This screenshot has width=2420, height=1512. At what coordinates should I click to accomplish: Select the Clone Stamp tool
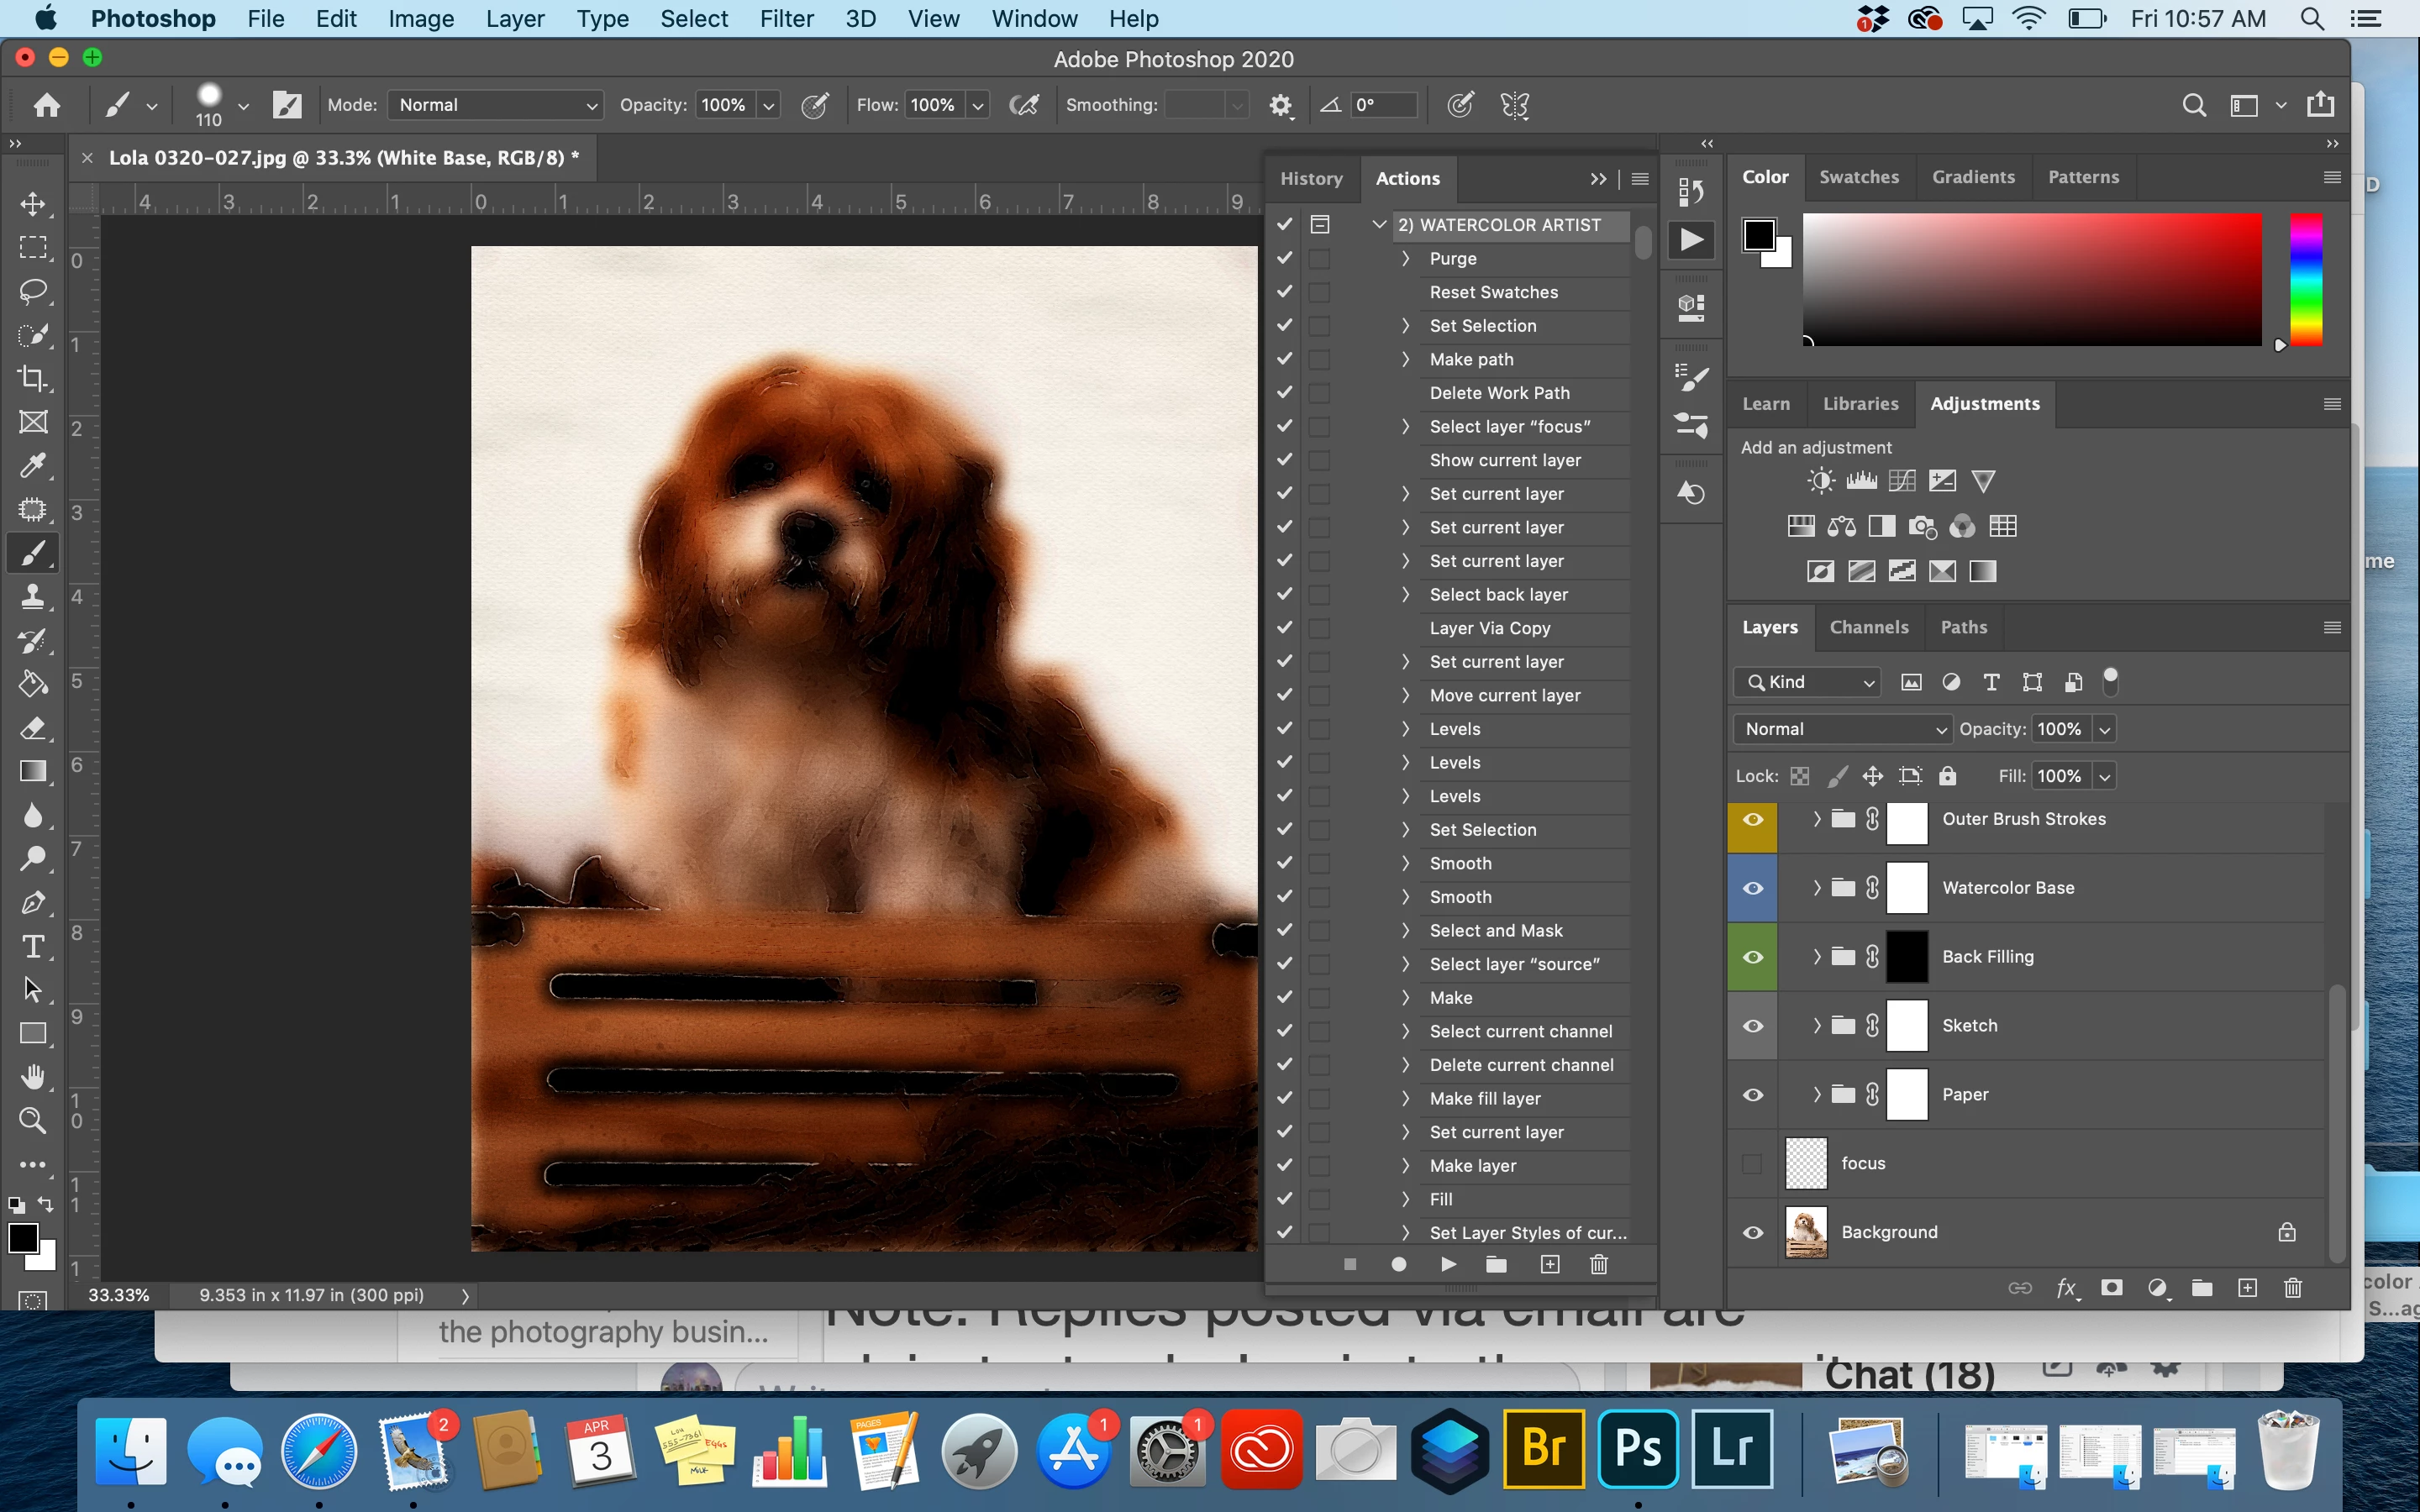(x=33, y=597)
